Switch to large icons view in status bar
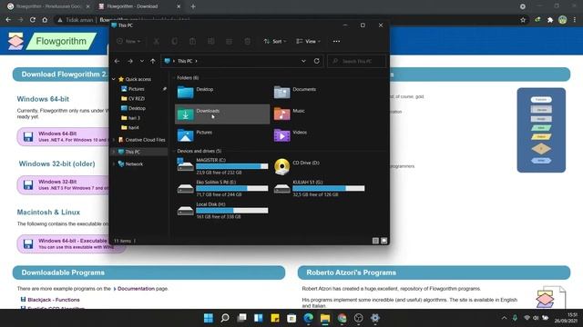This screenshot has width=583, height=327. tap(384, 241)
